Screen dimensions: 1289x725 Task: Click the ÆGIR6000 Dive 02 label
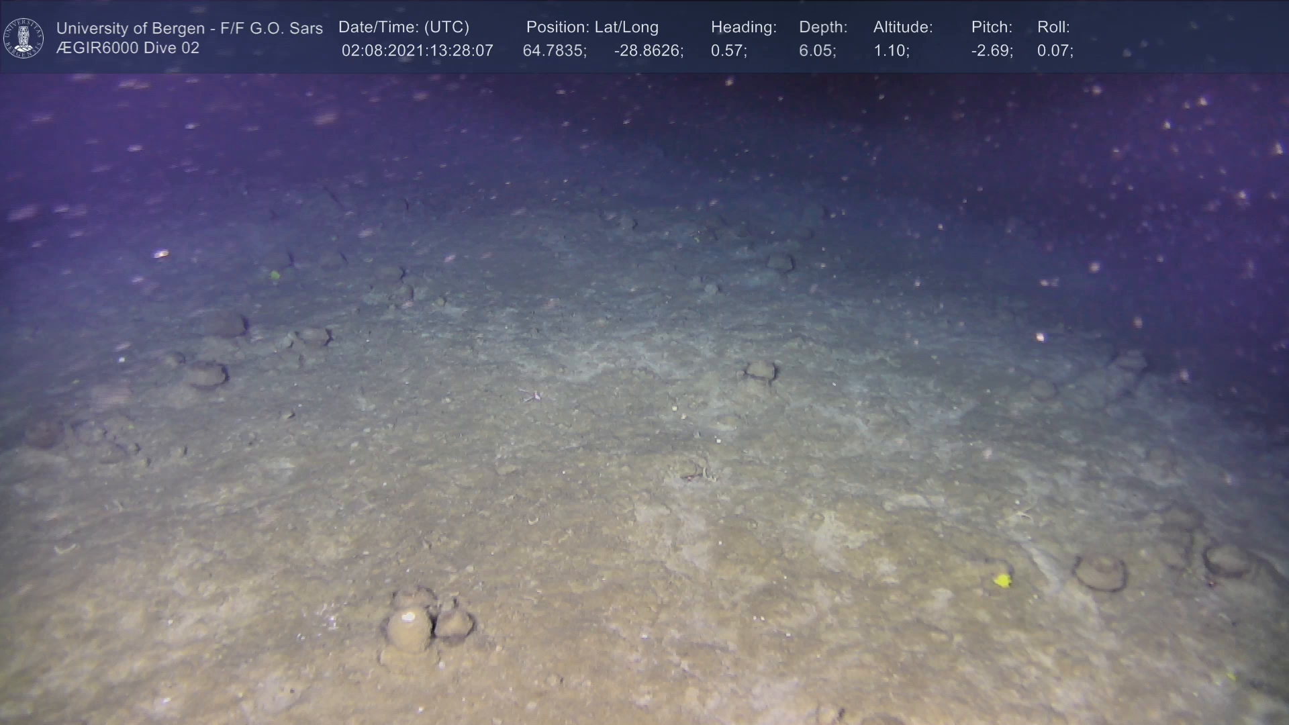[x=128, y=48]
